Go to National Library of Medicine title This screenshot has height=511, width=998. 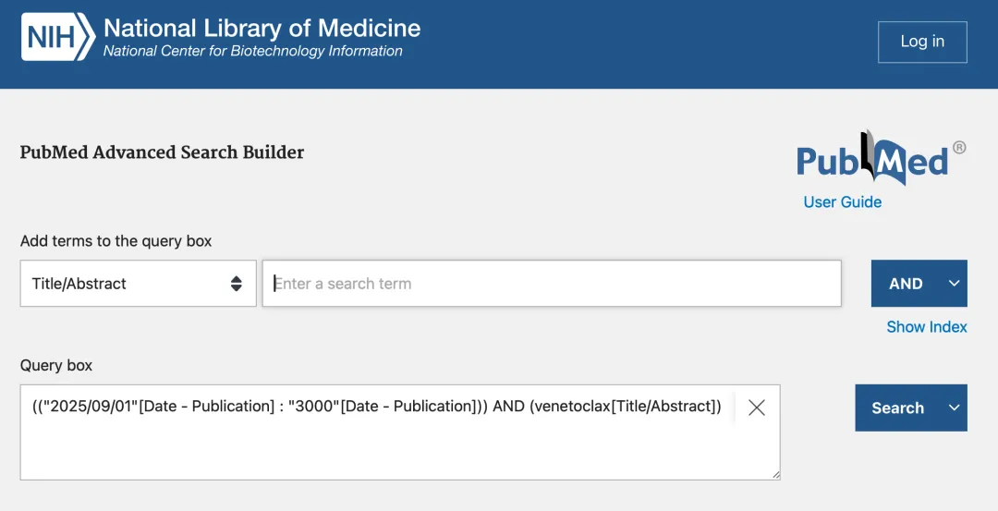(262, 28)
